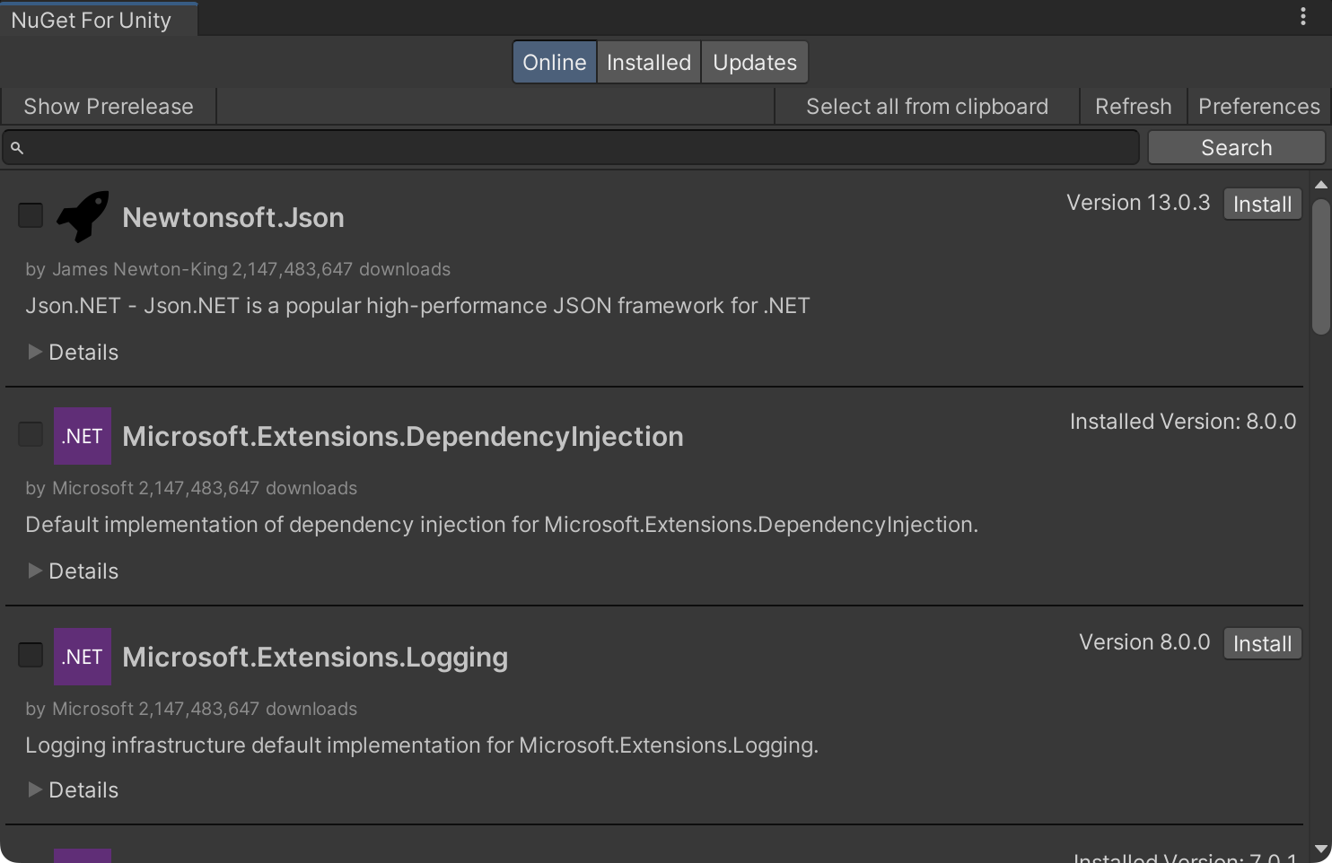
Task: Click the Newtonsoft.Json rocket package icon
Action: (x=83, y=215)
